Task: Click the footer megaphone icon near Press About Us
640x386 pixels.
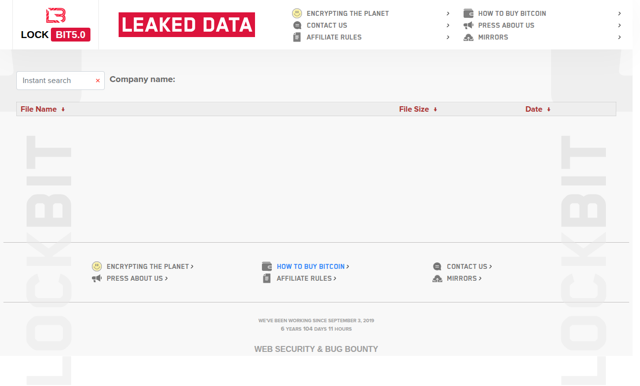Action: pyautogui.click(x=97, y=278)
